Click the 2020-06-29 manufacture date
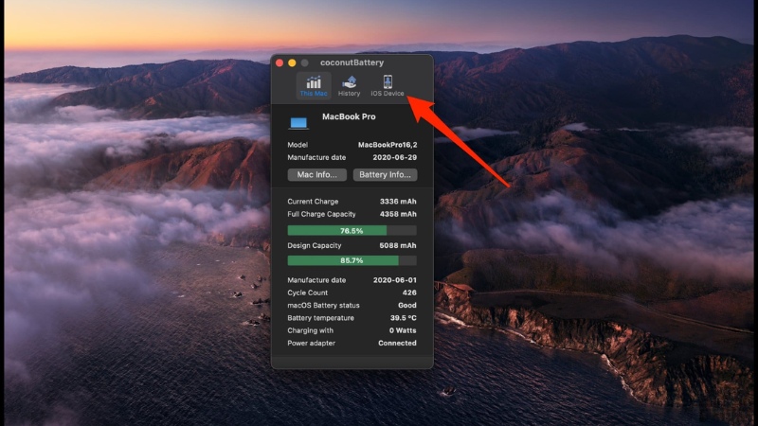The image size is (758, 426). tap(394, 157)
